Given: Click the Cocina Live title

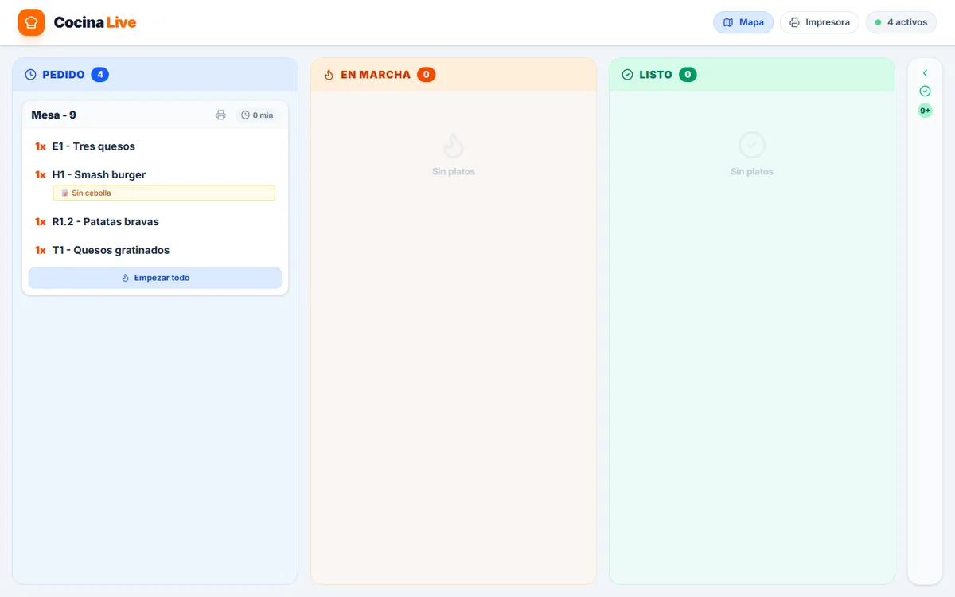Looking at the screenshot, I should point(95,22).
